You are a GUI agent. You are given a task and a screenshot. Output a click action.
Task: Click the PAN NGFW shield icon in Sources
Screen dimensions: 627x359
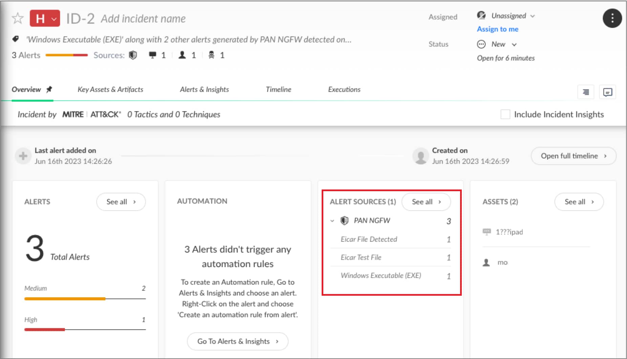click(x=133, y=55)
